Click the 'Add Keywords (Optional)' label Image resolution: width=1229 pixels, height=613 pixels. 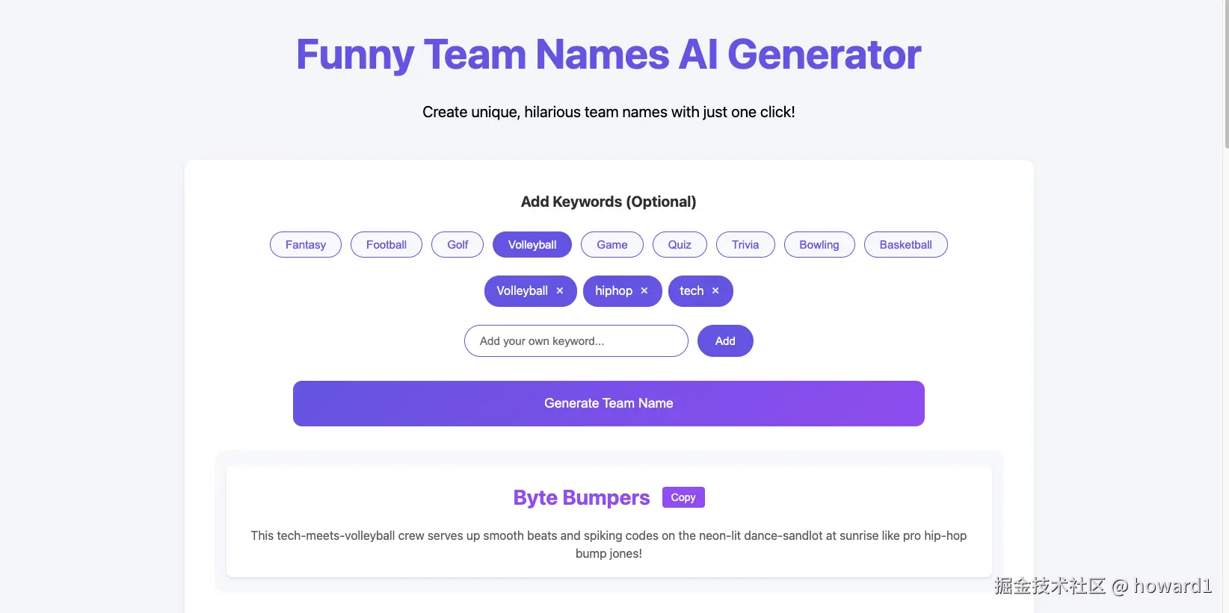(x=609, y=202)
